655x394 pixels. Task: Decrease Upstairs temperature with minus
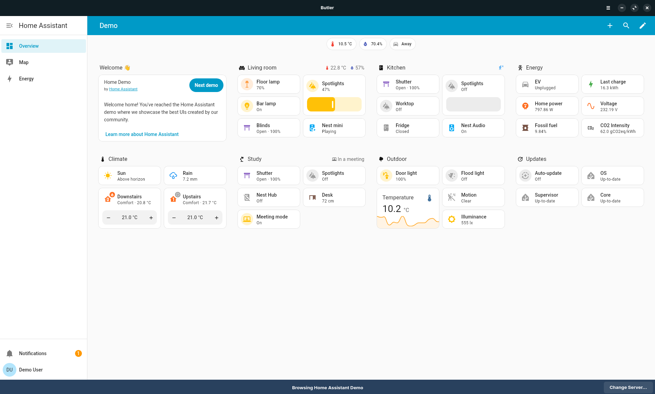tap(174, 217)
